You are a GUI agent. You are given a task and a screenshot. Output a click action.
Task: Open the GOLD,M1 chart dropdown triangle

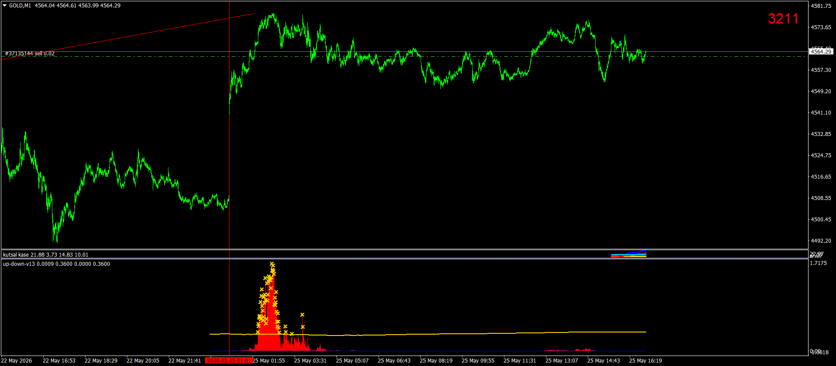coord(5,6)
